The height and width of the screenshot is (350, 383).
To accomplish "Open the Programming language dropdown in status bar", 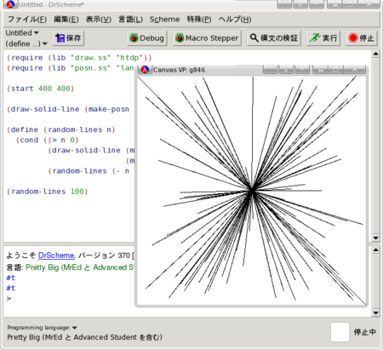I will coord(43,328).
